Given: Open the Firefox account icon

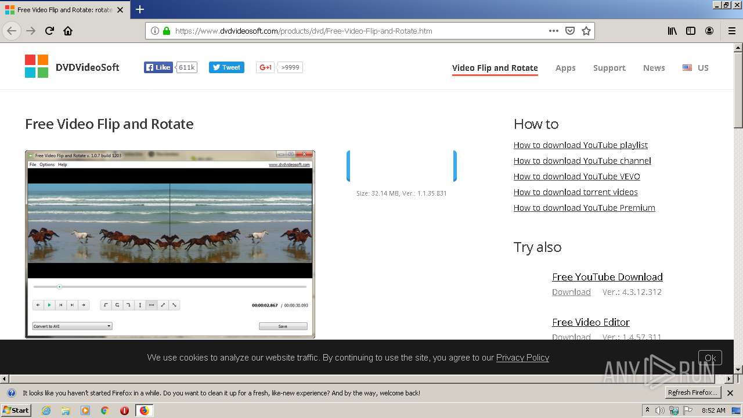Looking at the screenshot, I should [709, 31].
